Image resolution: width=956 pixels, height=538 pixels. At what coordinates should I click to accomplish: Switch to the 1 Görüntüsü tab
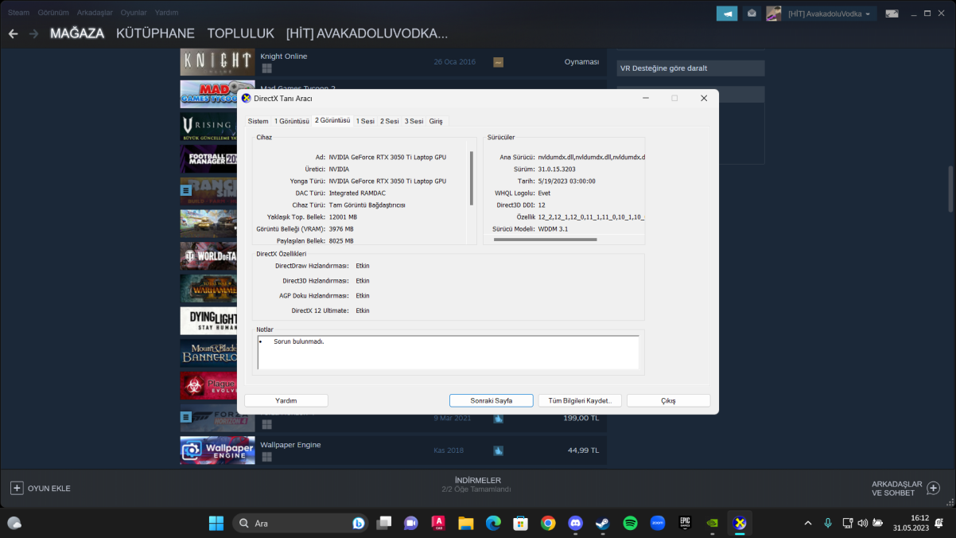tap(292, 121)
